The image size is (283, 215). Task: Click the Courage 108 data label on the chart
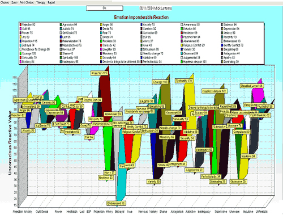click(x=160, y=82)
